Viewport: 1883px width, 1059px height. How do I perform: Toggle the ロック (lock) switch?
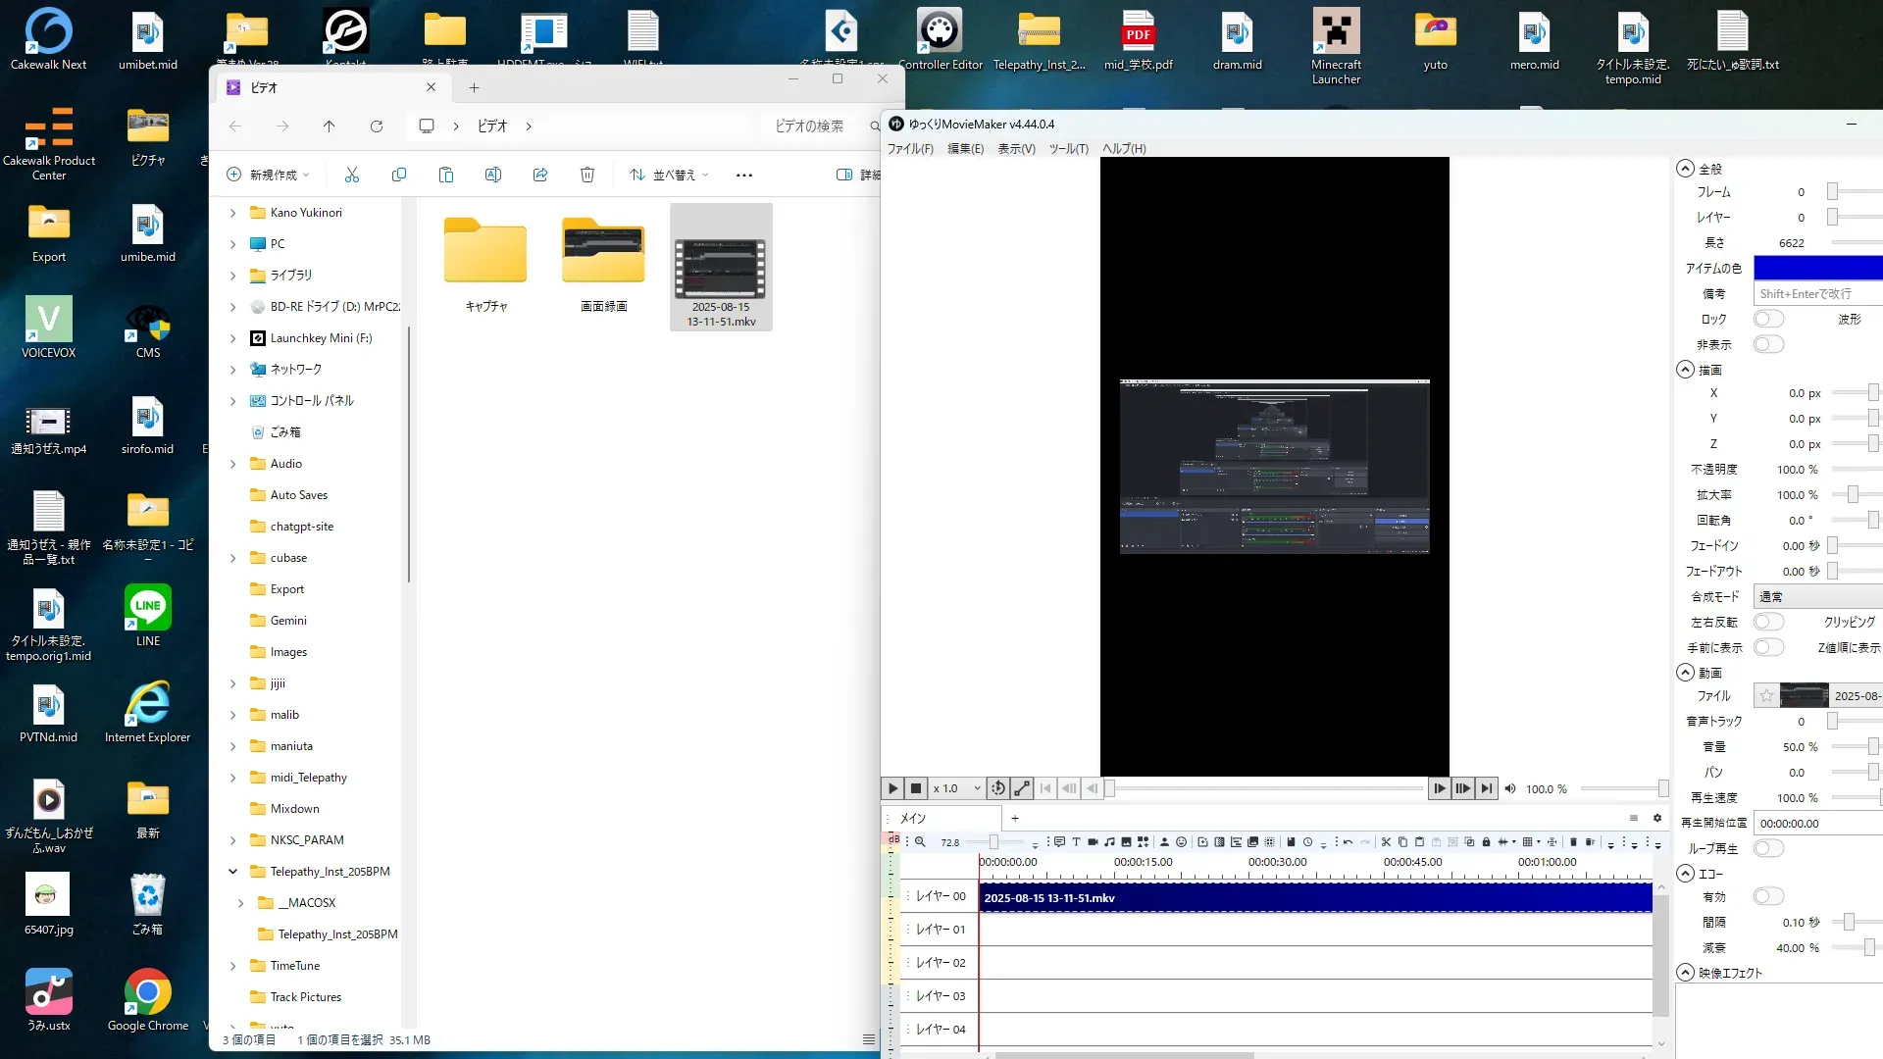(1768, 319)
